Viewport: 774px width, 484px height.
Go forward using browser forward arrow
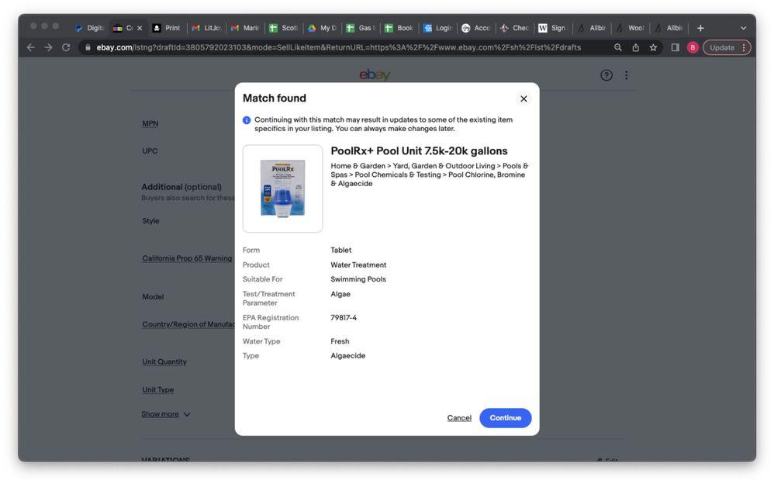coord(48,47)
